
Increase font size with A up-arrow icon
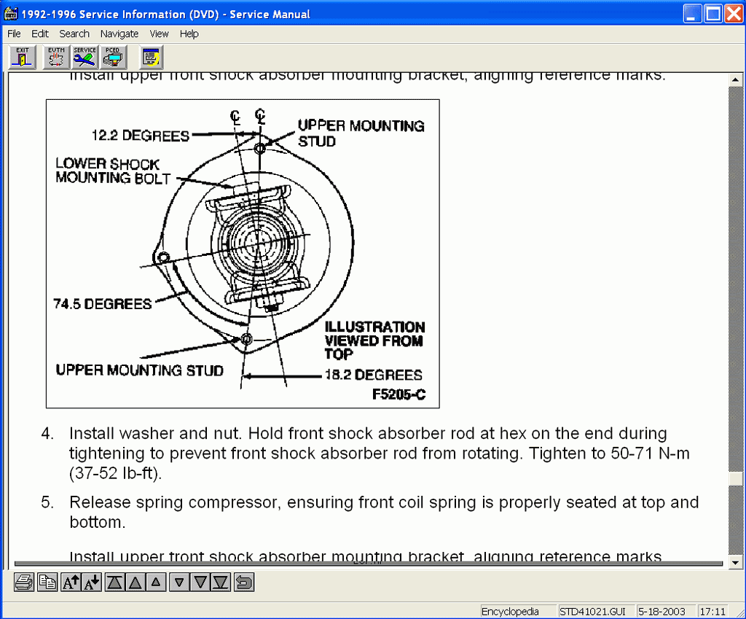(x=71, y=582)
